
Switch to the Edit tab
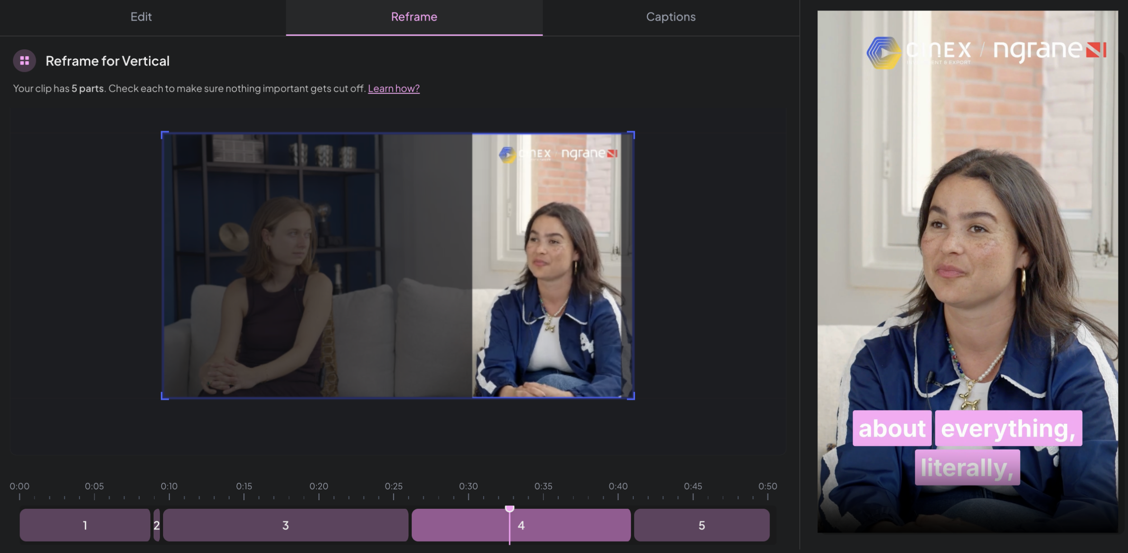pyautogui.click(x=141, y=17)
